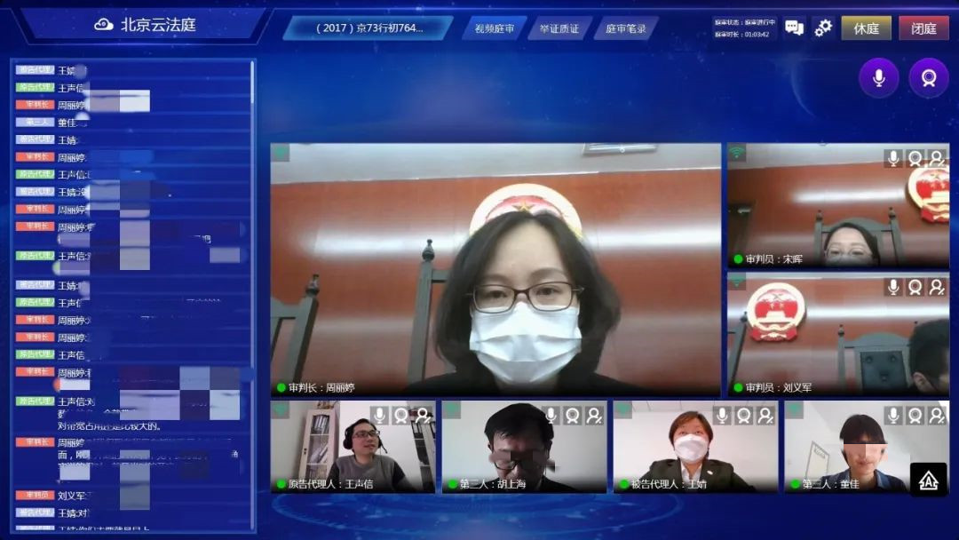Mute microphone on 原告代理人 王声信 tile
This screenshot has height=540, width=959.
pyautogui.click(x=379, y=416)
